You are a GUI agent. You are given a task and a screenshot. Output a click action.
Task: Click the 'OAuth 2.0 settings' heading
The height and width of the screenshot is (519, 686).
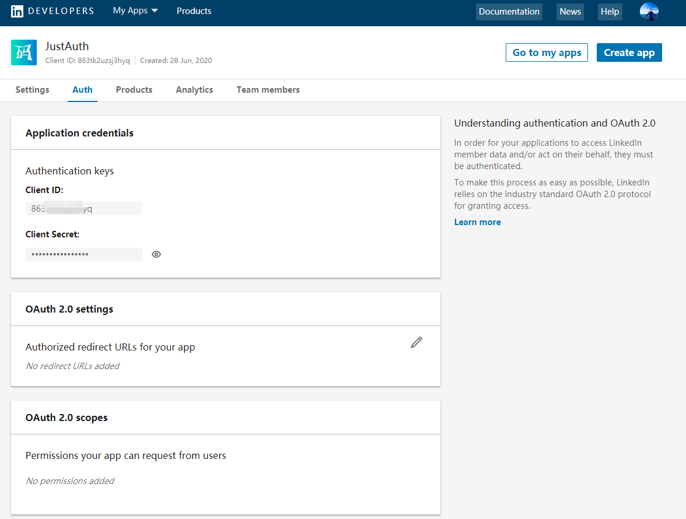[69, 309]
